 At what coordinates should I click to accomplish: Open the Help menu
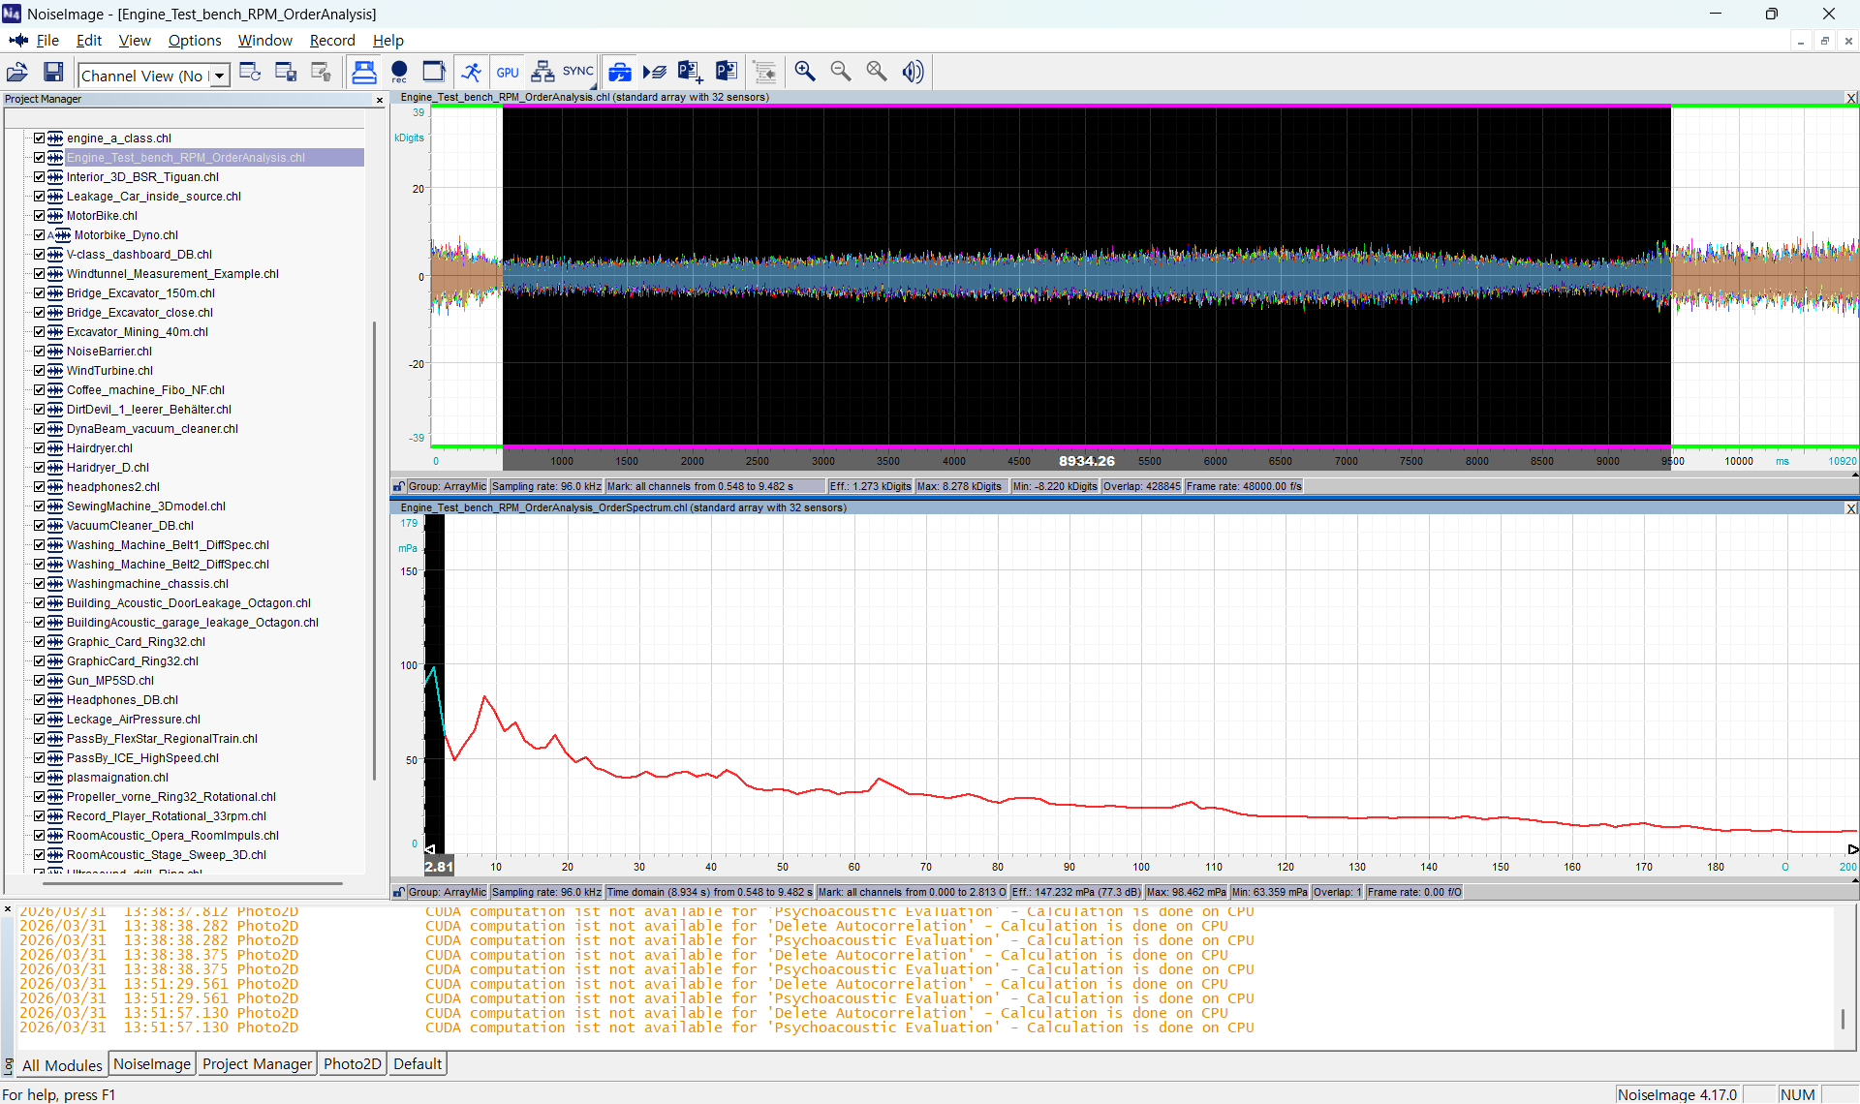[388, 41]
